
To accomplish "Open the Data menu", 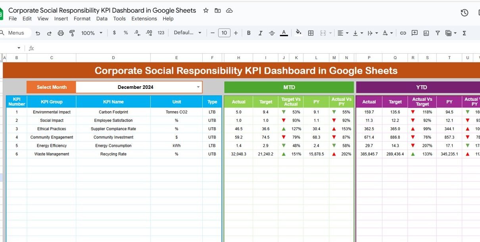I will pyautogui.click(x=102, y=19).
